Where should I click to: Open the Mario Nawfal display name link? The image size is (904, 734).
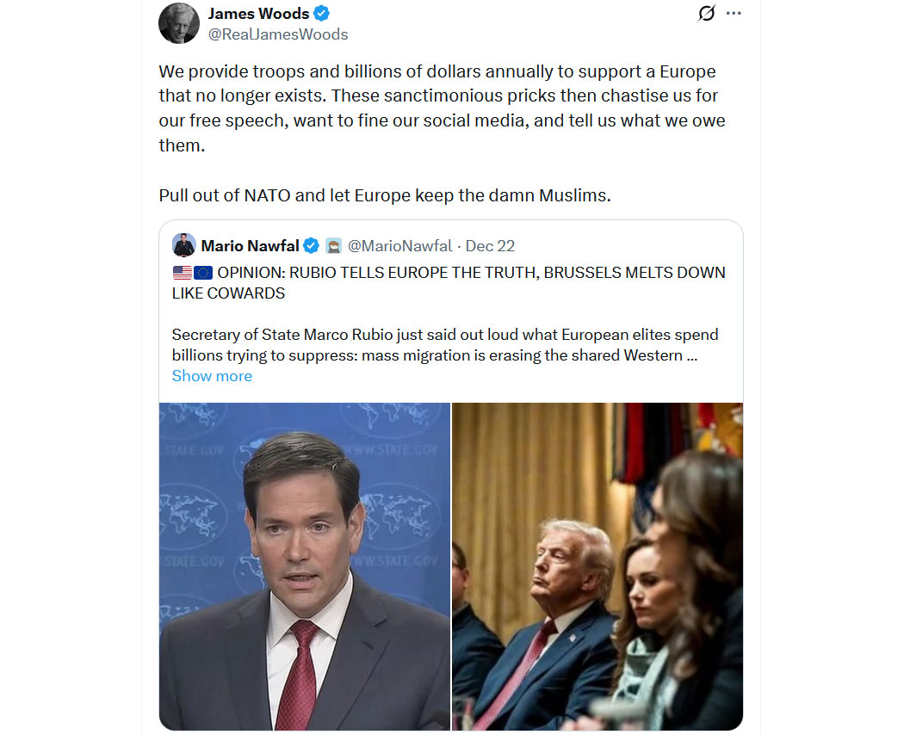[250, 246]
